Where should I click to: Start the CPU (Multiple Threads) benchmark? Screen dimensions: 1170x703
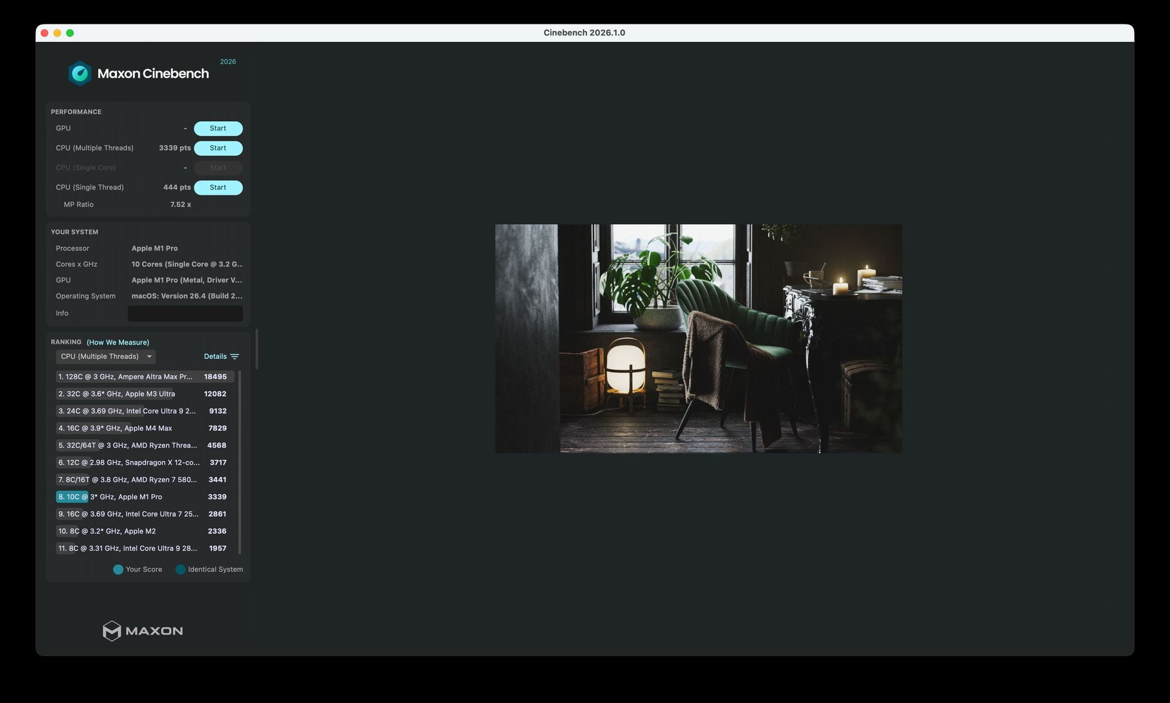coord(218,148)
